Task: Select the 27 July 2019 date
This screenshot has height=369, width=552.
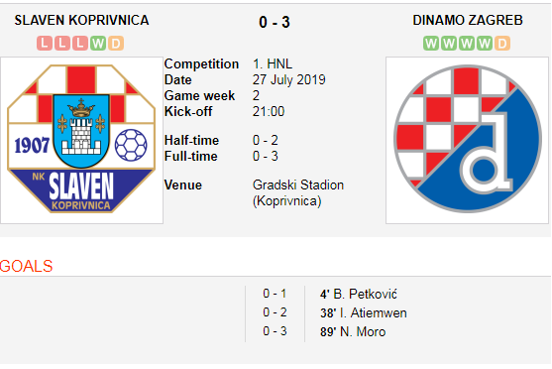Action: click(289, 80)
